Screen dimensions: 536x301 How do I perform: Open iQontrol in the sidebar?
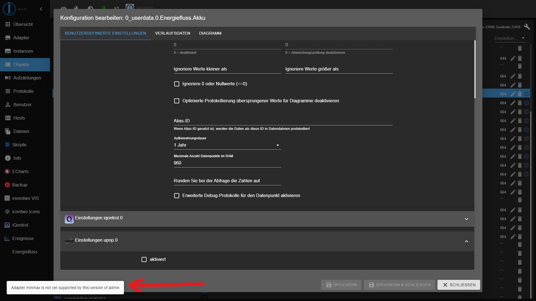coord(25,225)
